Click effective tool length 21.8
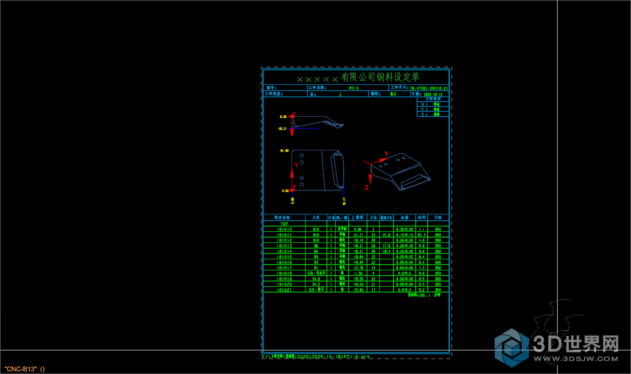Viewport: 631px width, 374px height. click(387, 235)
